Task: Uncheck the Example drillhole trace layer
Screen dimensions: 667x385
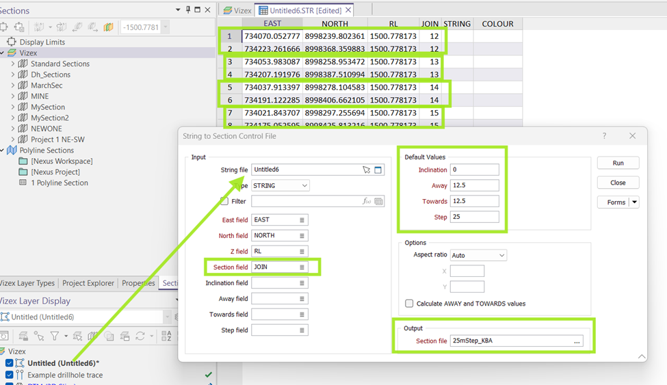Action: pos(9,375)
